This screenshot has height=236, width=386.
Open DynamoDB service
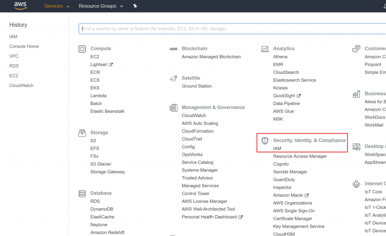(102, 209)
